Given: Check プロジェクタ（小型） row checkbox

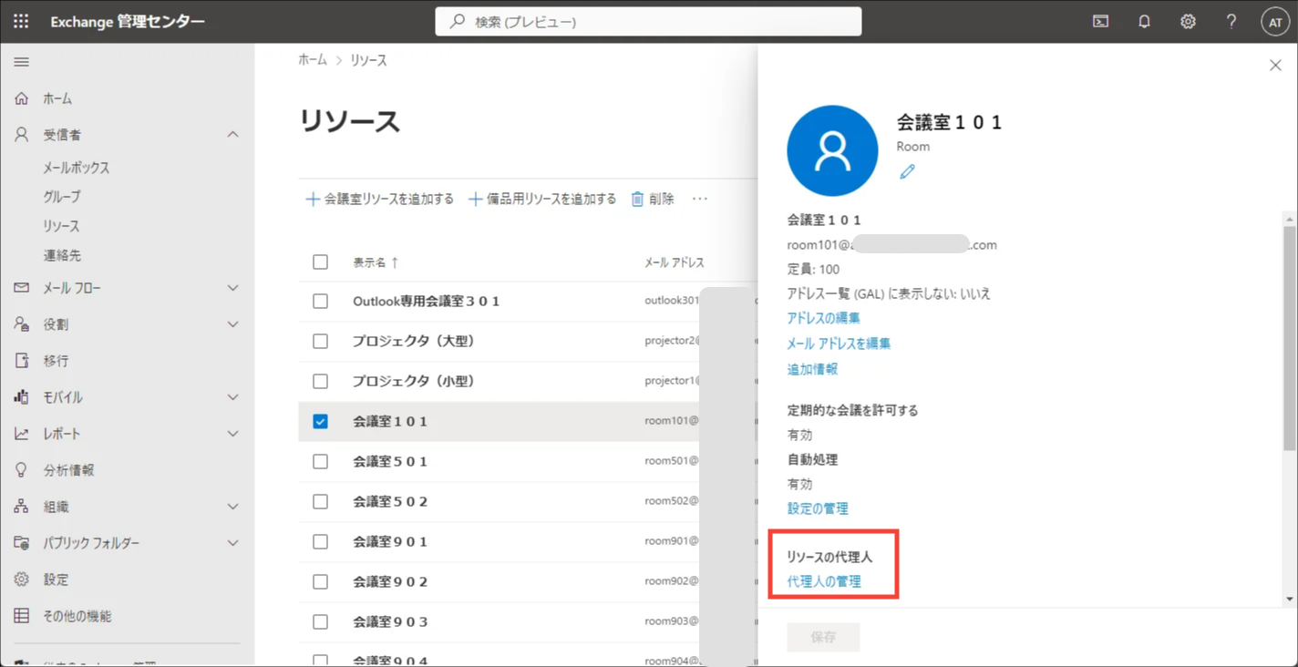Looking at the screenshot, I should (x=320, y=381).
